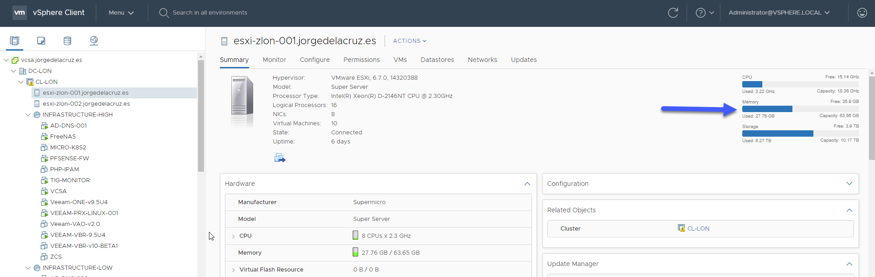Collapse the vcsa.jorgedelacruz.es tree node
Screen dimensions: 875x277
6,60
